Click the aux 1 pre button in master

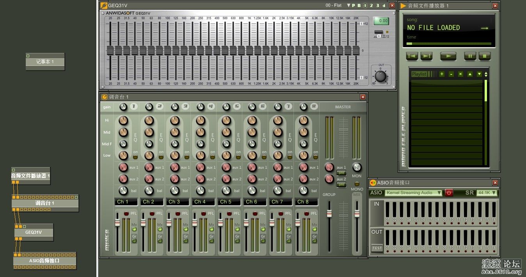point(341,173)
